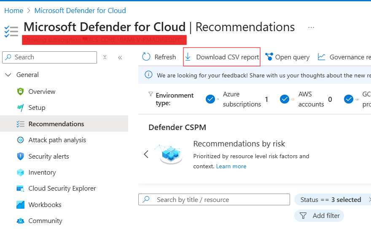Click the Open query button label
The height and width of the screenshot is (231, 371).
(x=292, y=57)
